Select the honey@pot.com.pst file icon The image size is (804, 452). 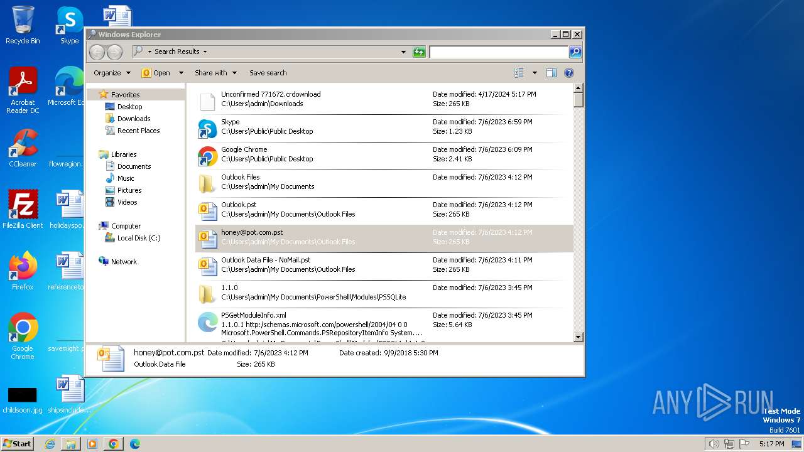click(x=207, y=239)
